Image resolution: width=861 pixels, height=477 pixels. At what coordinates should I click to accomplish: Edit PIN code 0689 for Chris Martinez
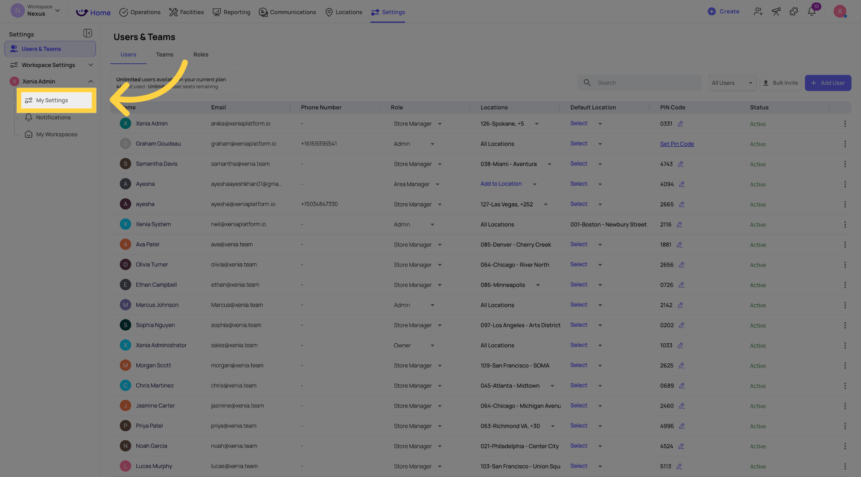pos(682,386)
